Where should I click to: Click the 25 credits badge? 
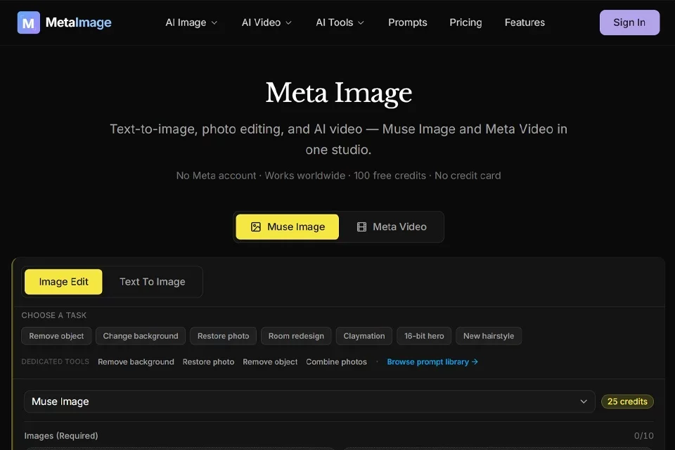tap(627, 401)
